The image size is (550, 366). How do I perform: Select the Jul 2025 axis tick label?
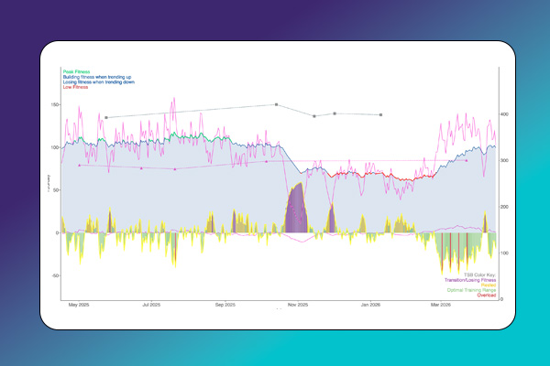click(151, 303)
